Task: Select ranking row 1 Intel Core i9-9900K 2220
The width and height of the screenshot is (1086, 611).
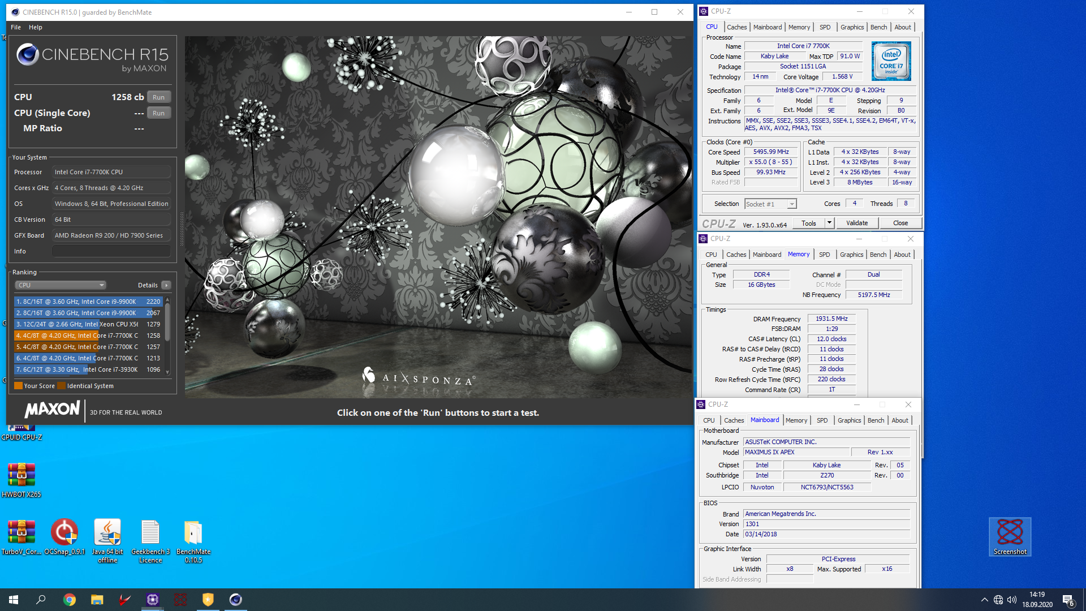Action: coord(88,302)
